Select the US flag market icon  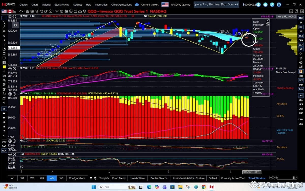[x=4, y=11]
